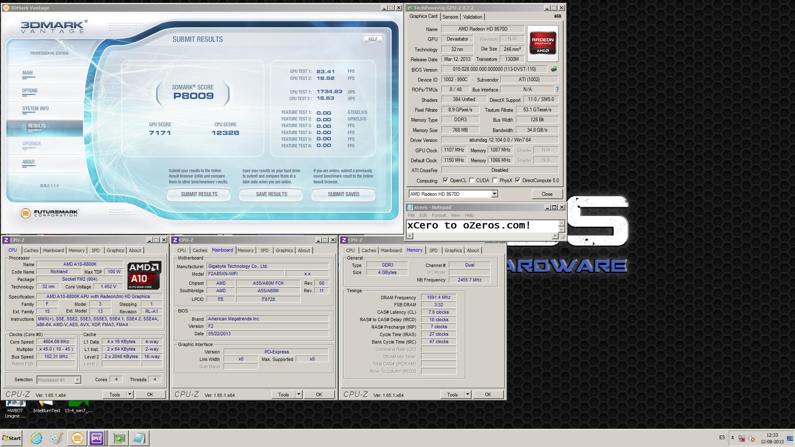Open Caches tab in first CPU-Z window
Screen dimensions: 795x447
31,250
